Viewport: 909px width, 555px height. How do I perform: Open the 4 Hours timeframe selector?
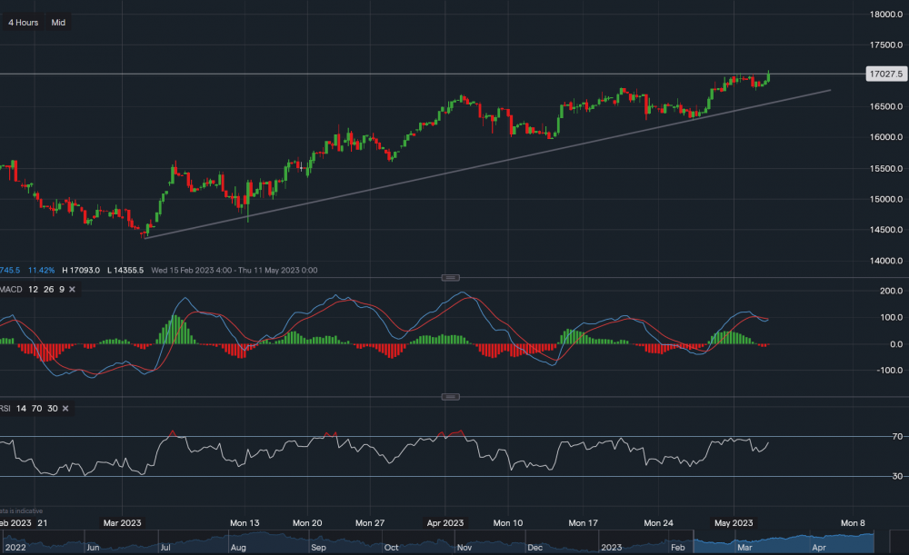(22, 22)
